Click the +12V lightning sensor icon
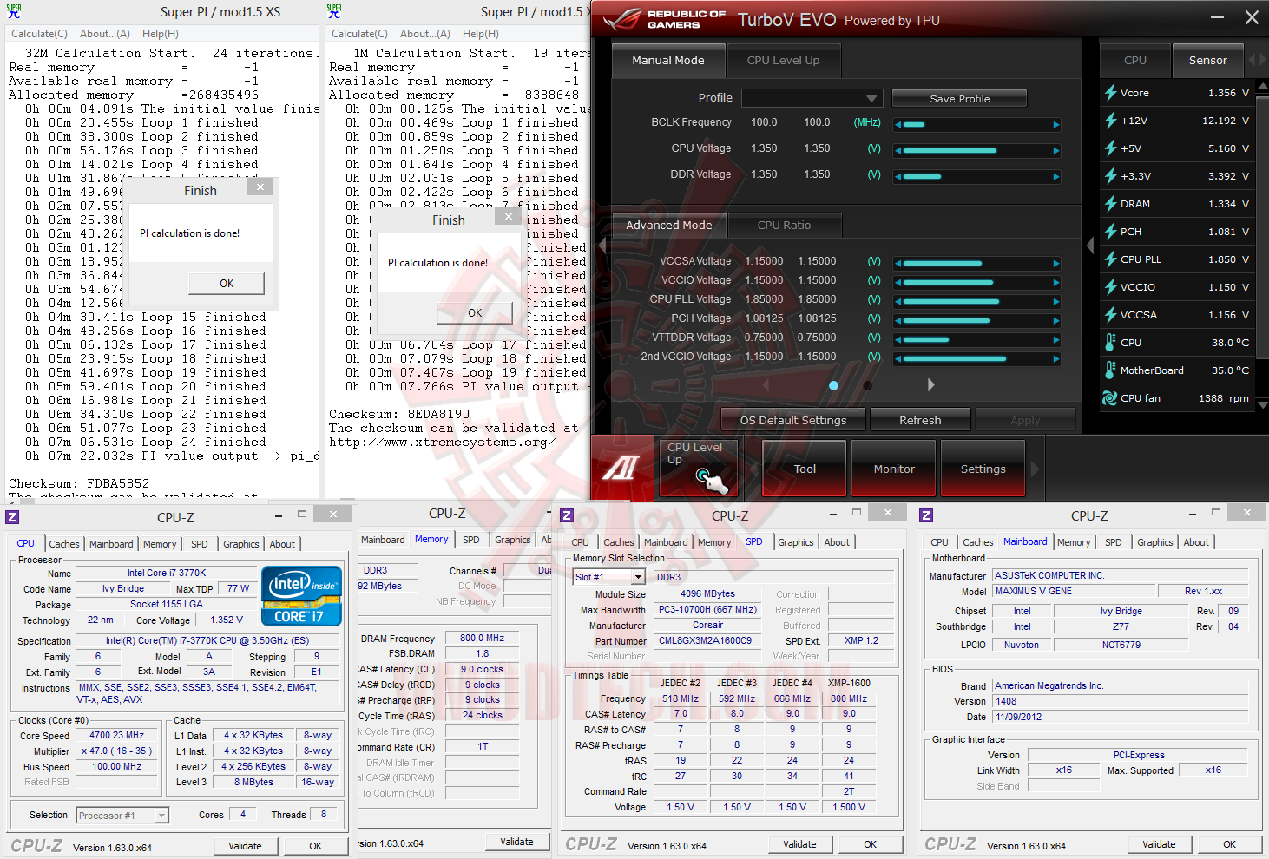This screenshot has width=1269, height=859. [x=1110, y=121]
